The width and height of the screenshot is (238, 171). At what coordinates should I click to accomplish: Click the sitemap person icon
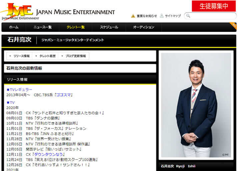[x=162, y=16]
